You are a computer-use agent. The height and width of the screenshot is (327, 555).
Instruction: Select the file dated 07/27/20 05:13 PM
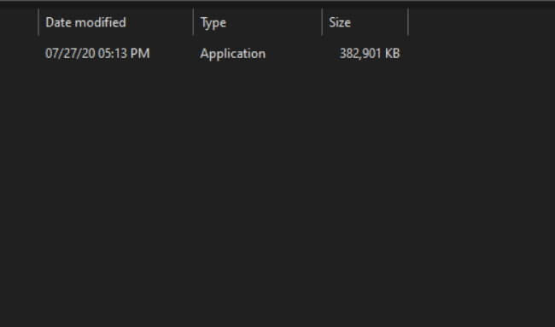(97, 54)
